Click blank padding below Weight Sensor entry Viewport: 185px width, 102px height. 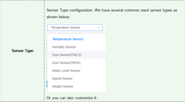[76, 91]
